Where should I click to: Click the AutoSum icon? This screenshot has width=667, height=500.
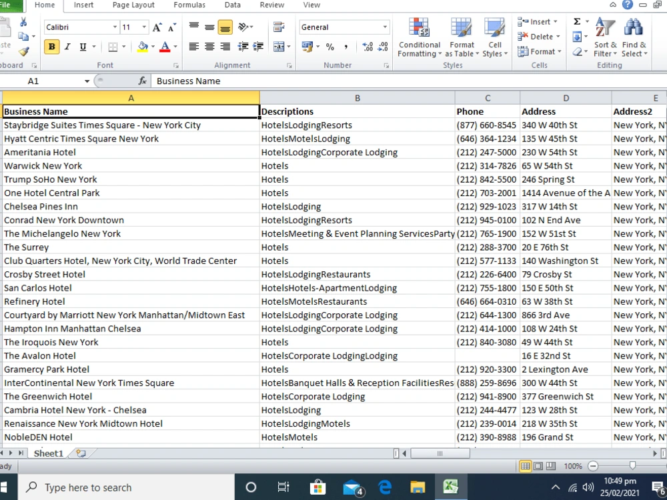point(577,22)
